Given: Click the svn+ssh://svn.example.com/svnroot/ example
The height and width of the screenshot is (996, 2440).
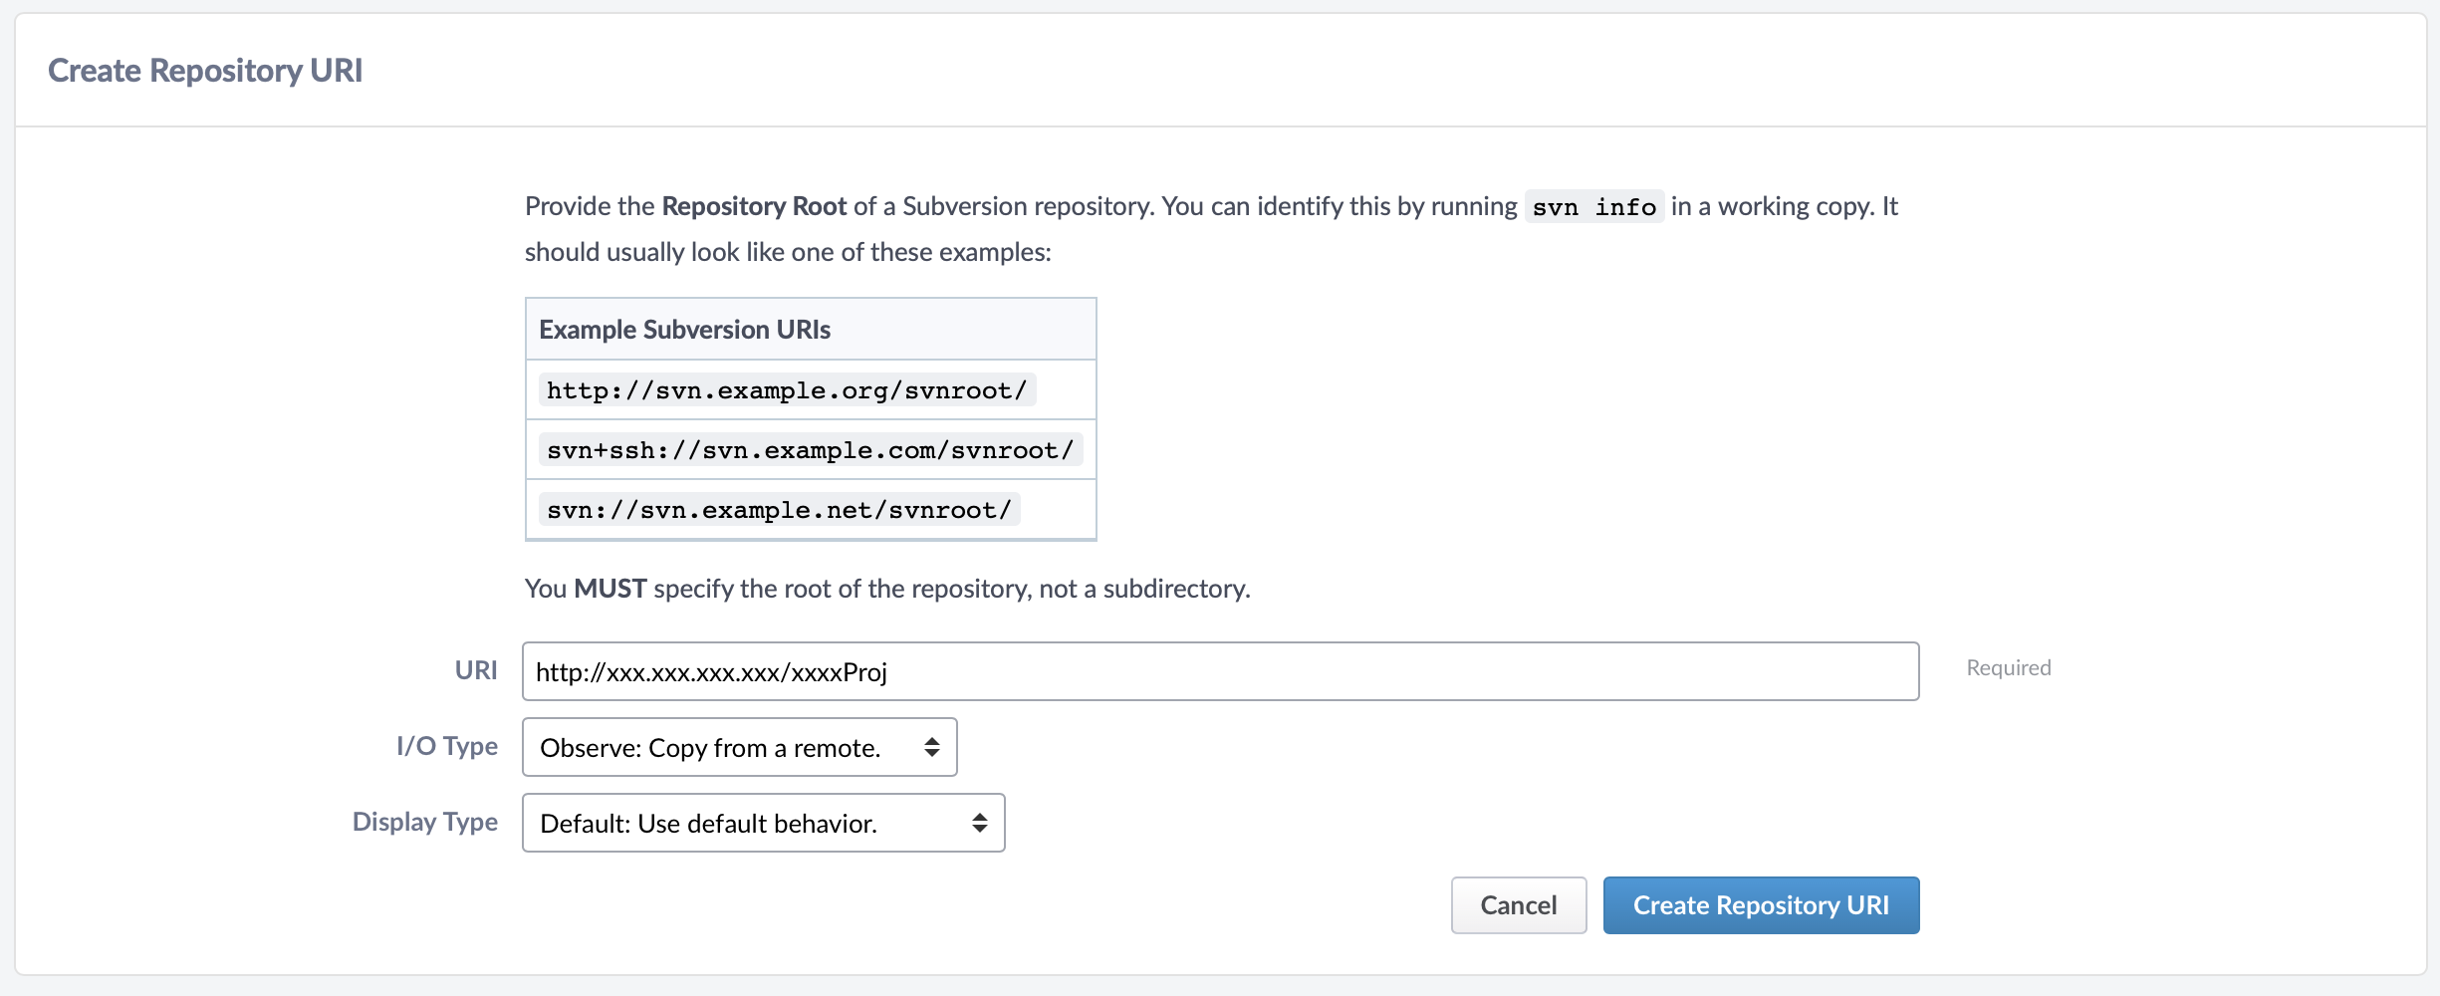Looking at the screenshot, I should (x=810, y=449).
